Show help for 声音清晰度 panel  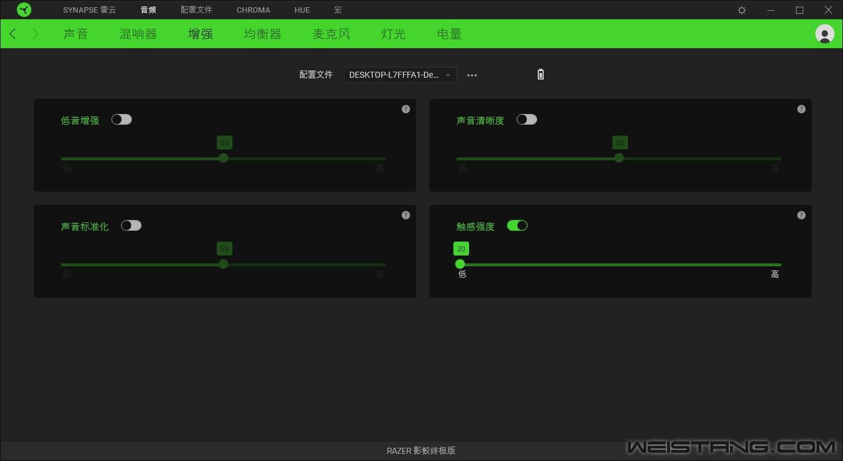(x=801, y=109)
